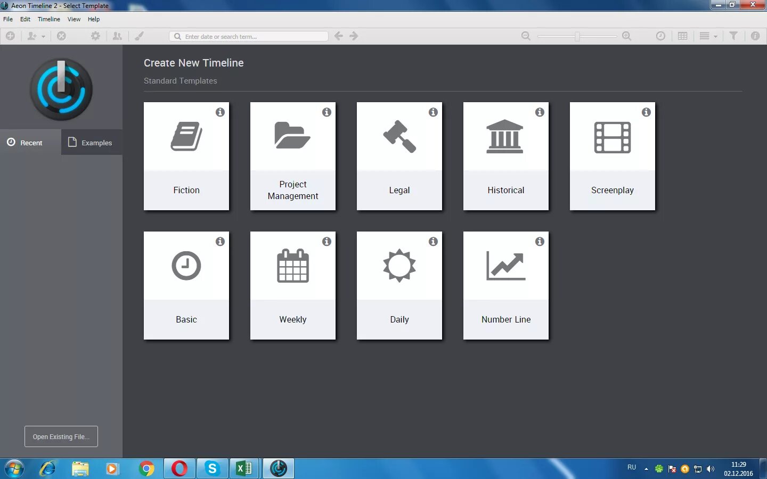Show info for Fiction template

220,112
